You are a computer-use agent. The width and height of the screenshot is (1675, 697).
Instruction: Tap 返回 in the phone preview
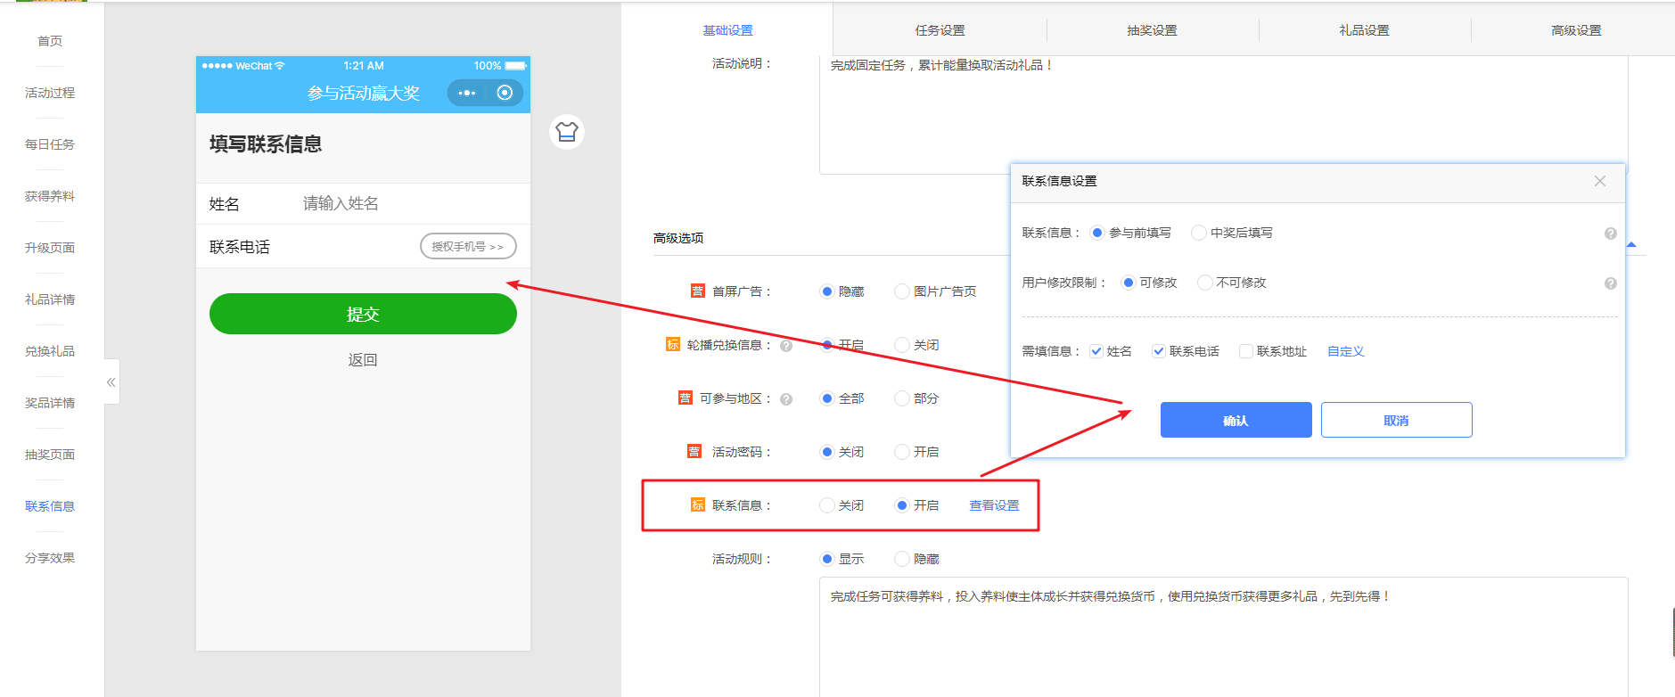pos(363,360)
